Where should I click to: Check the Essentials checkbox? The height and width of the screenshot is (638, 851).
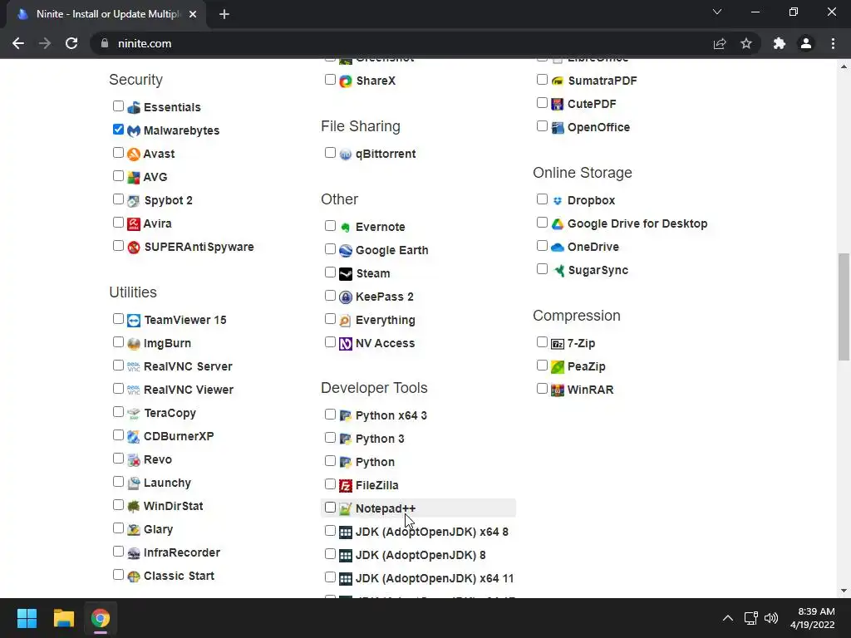[118, 106]
